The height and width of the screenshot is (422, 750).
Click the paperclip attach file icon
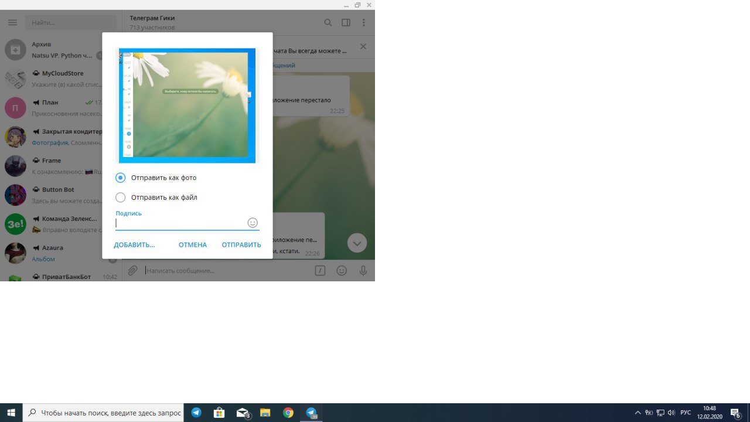pos(133,271)
